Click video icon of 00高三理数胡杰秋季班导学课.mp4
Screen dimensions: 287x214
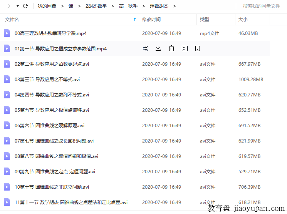point(7,33)
